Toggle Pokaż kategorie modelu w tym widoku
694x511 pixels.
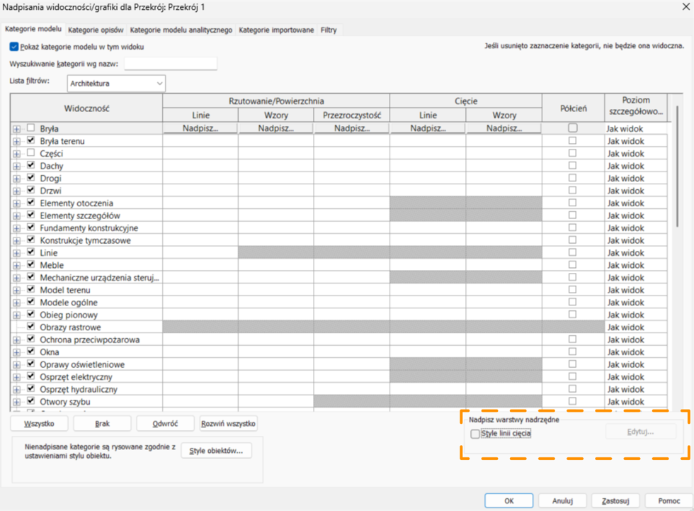coord(14,47)
